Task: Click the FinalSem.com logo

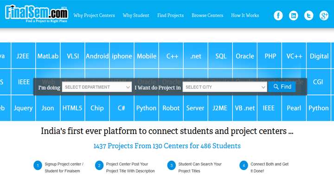Action: (x=37, y=13)
